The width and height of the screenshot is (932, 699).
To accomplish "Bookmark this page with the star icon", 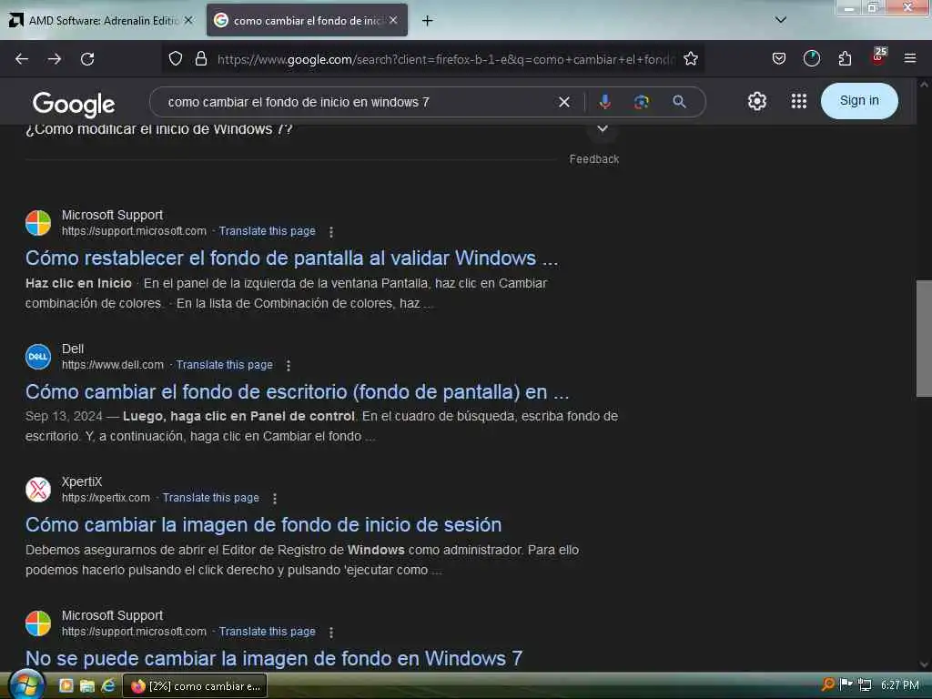I will (691, 59).
